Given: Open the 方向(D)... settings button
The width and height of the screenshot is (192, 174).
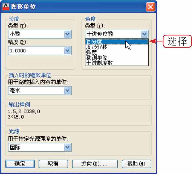Looking at the screenshot, I should (x=95, y=164).
